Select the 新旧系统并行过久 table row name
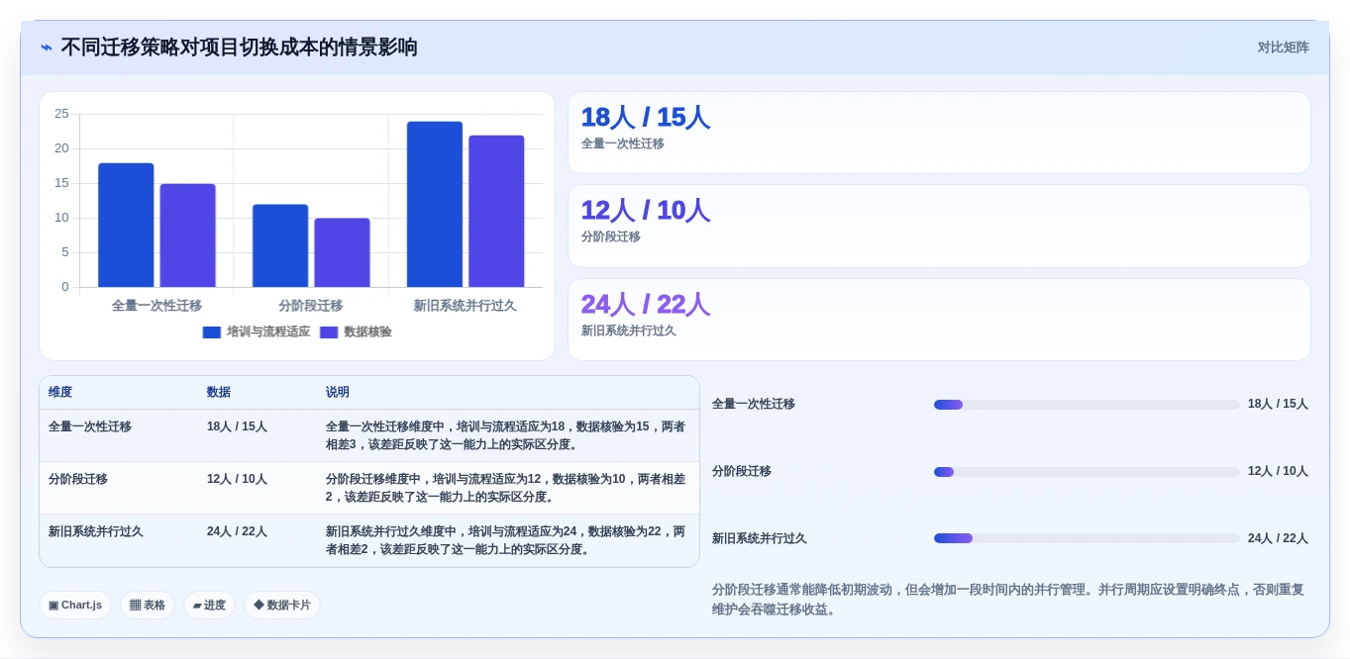Viewport: 1350px width, 659px height. (x=96, y=531)
